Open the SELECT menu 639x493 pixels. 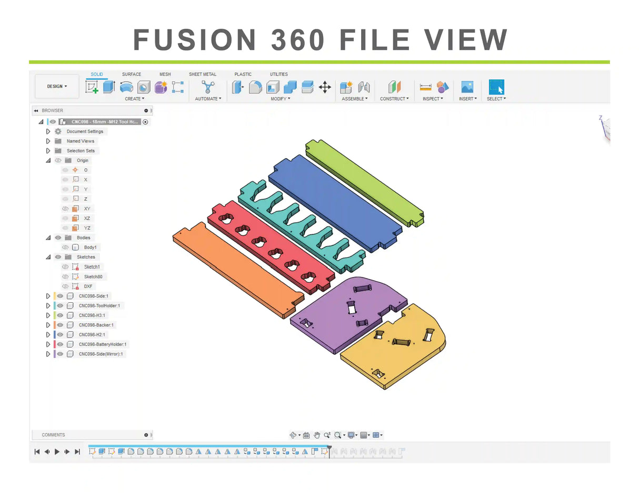tap(496, 99)
